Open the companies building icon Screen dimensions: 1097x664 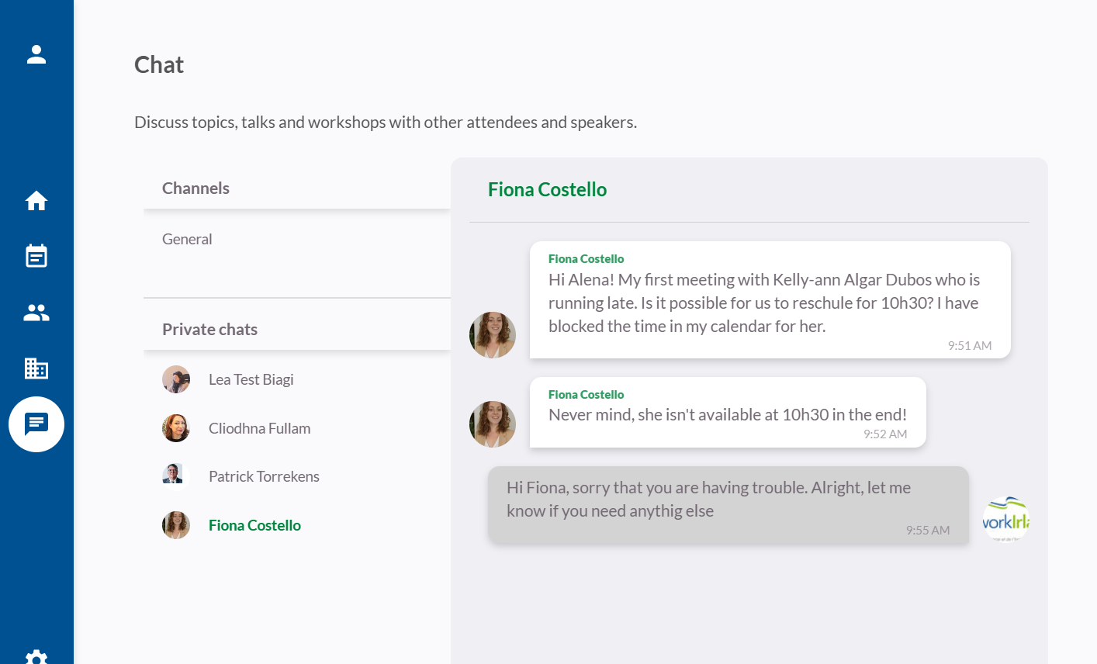coord(36,368)
